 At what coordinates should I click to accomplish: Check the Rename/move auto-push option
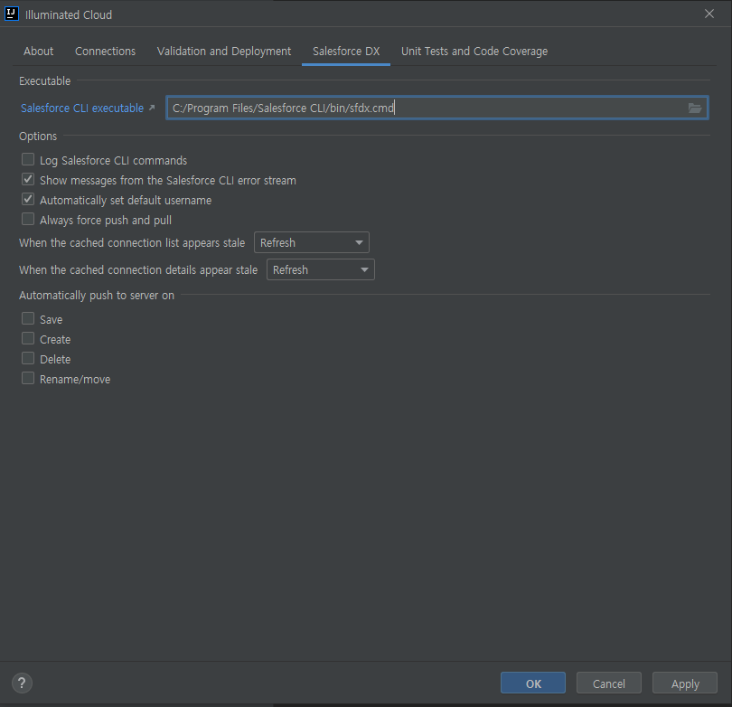click(28, 379)
